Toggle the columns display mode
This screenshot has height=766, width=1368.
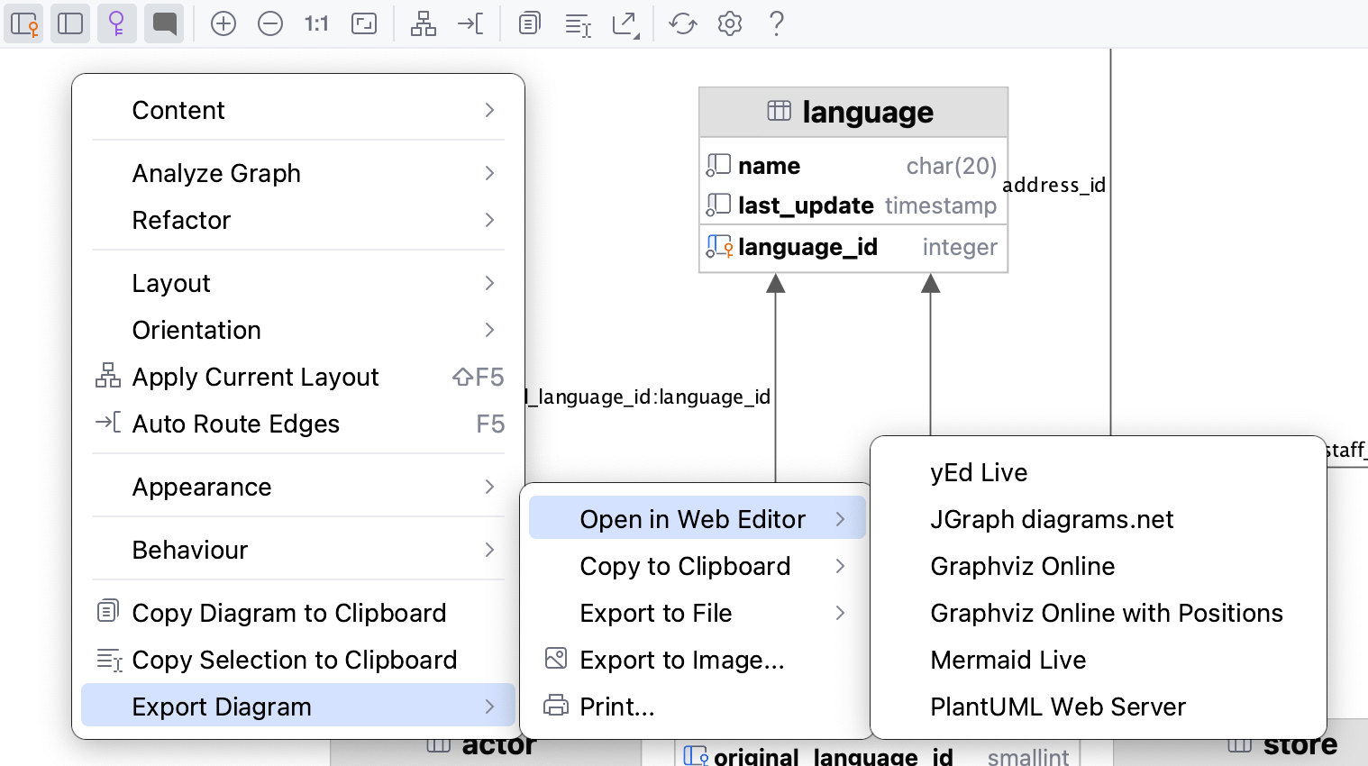pyautogui.click(x=70, y=23)
